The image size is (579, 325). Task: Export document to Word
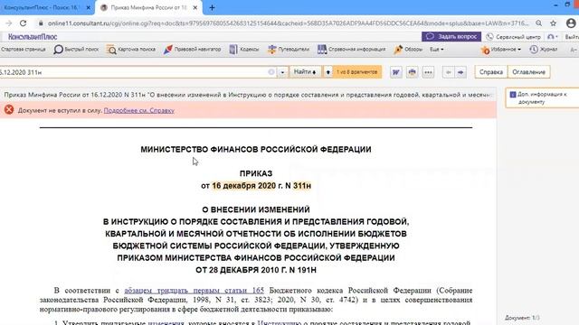(396, 72)
